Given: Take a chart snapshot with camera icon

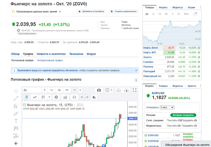Looking at the screenshot, I should click(x=99, y=90).
